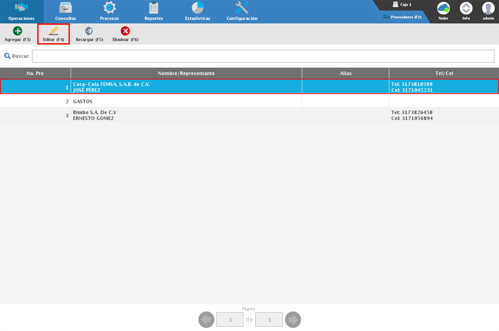The height and width of the screenshot is (331, 499).
Task: Open the Consultas section
Action: coord(65,12)
